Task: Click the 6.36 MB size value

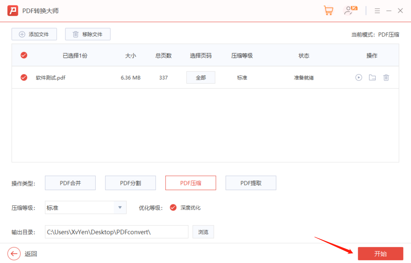Action: click(x=131, y=78)
